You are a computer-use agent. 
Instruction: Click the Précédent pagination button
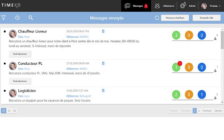click(186, 111)
